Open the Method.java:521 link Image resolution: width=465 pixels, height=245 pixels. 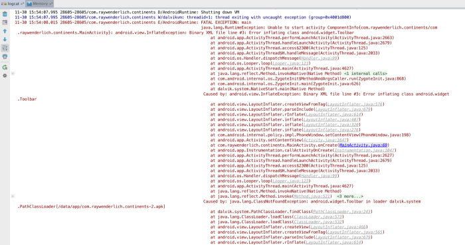click(x=312, y=197)
